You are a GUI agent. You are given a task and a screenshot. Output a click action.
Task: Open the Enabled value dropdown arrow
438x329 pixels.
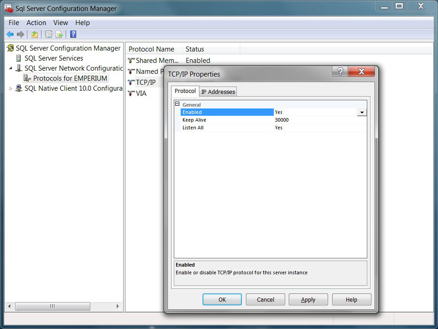(x=362, y=113)
